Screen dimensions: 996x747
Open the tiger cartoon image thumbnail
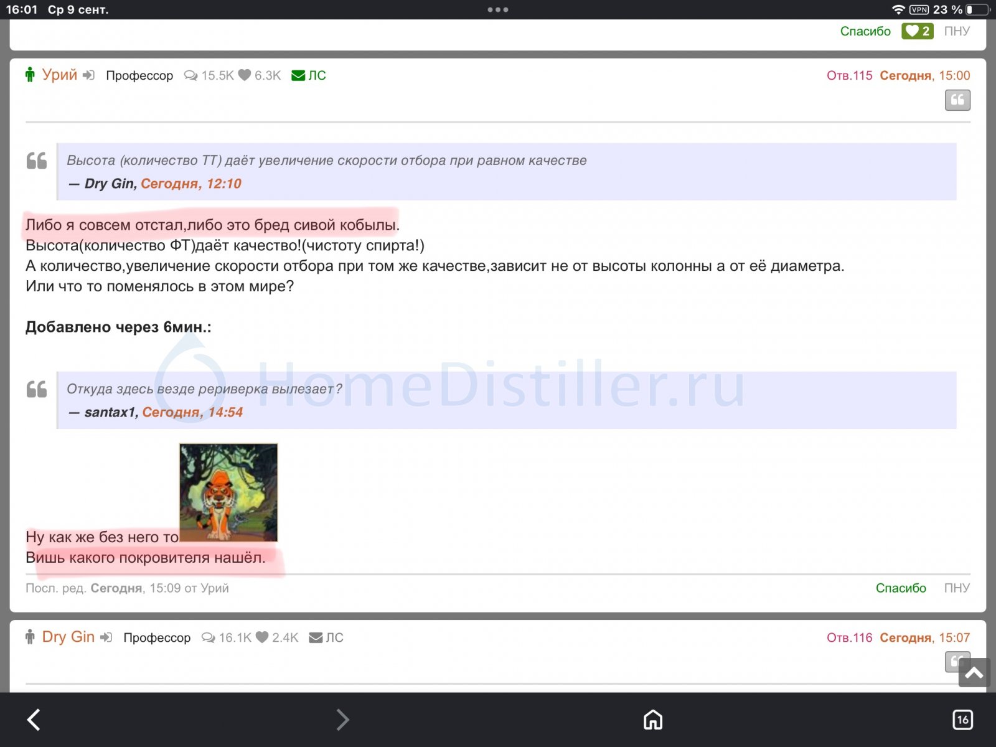pos(228,492)
